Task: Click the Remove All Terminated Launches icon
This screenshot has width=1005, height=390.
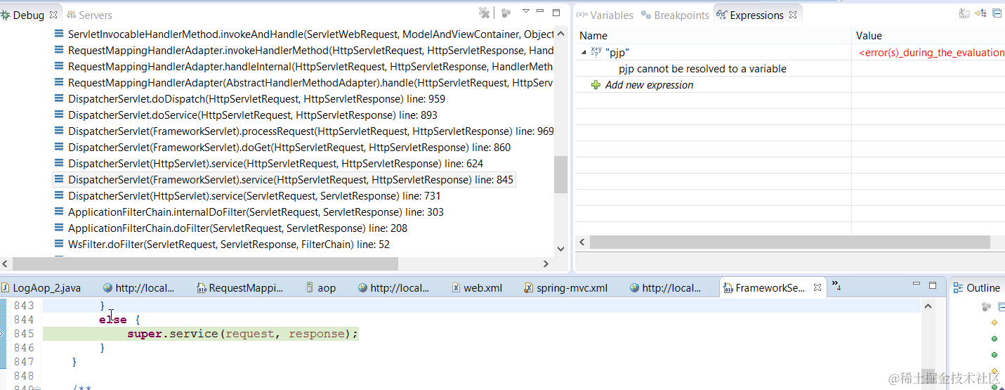Action: [x=484, y=13]
